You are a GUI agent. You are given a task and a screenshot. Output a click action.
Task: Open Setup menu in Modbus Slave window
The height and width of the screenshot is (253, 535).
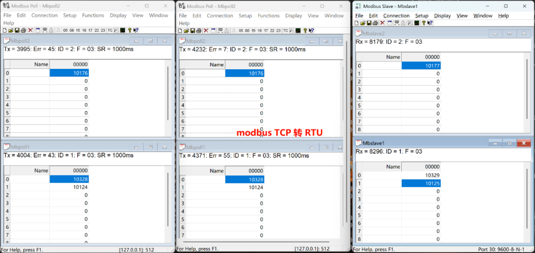click(422, 16)
